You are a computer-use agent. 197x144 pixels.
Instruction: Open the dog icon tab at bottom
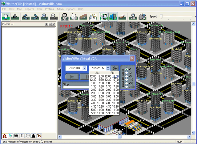(x=39, y=136)
